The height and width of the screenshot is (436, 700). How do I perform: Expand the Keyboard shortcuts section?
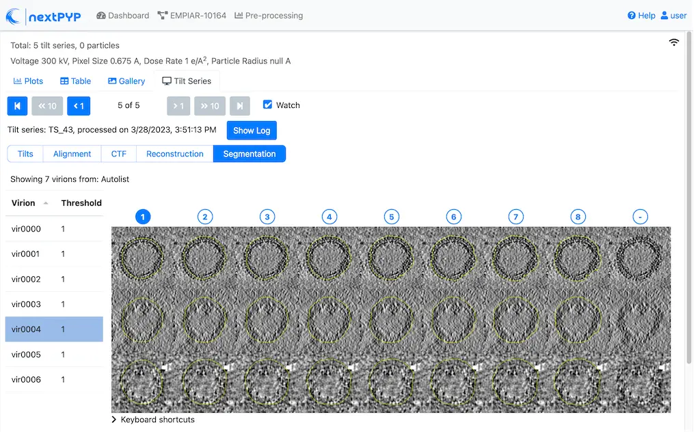click(152, 420)
